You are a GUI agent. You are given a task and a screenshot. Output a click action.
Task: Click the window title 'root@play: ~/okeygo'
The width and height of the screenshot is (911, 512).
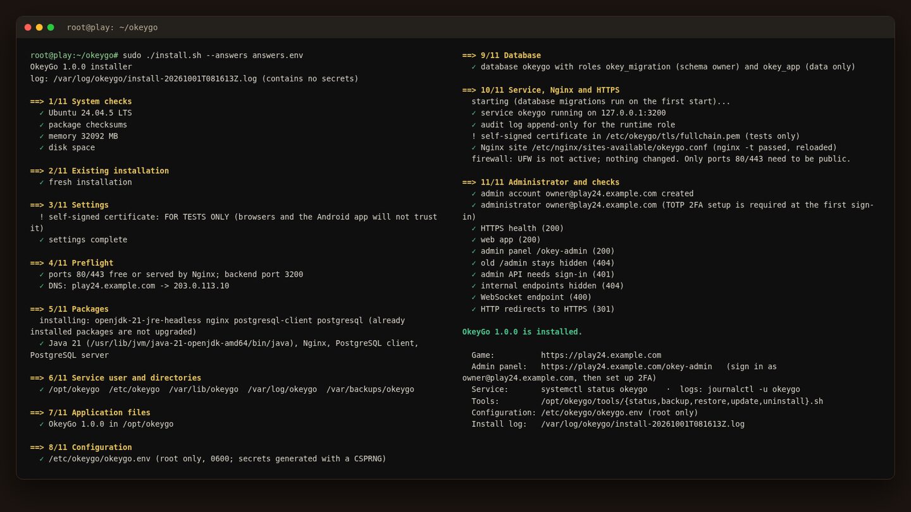tap(112, 27)
